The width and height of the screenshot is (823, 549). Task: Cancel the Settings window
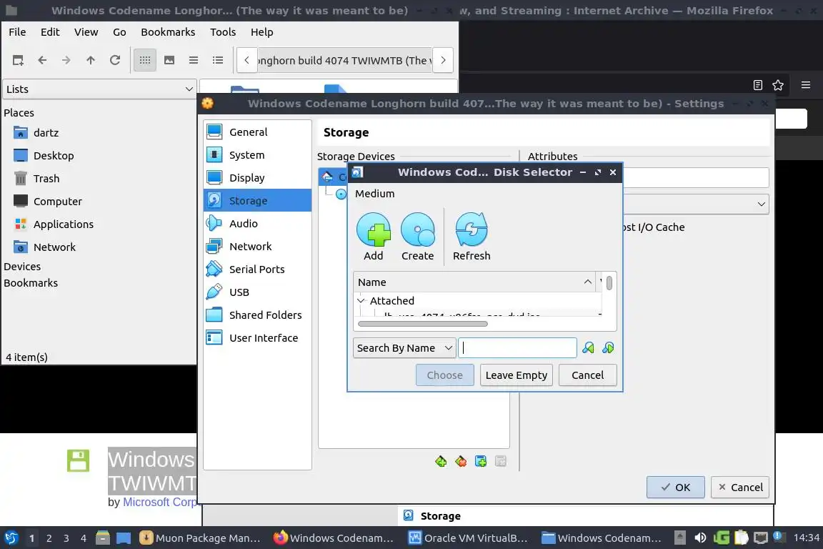point(740,487)
